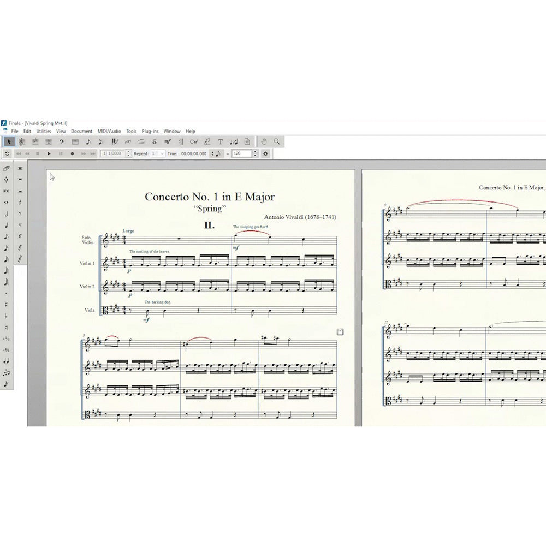
Task: Adjust the tempo value stepper arrows
Action: tap(255, 153)
